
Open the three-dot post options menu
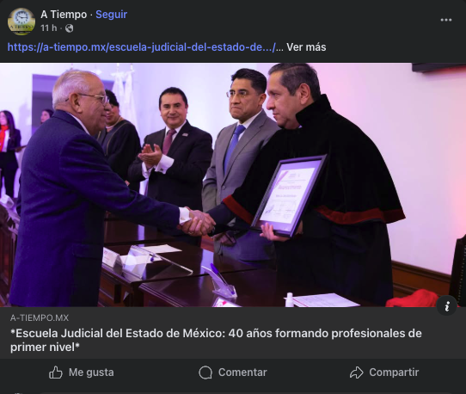[x=445, y=20]
